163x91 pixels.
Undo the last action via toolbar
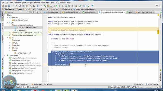pos(13,6)
